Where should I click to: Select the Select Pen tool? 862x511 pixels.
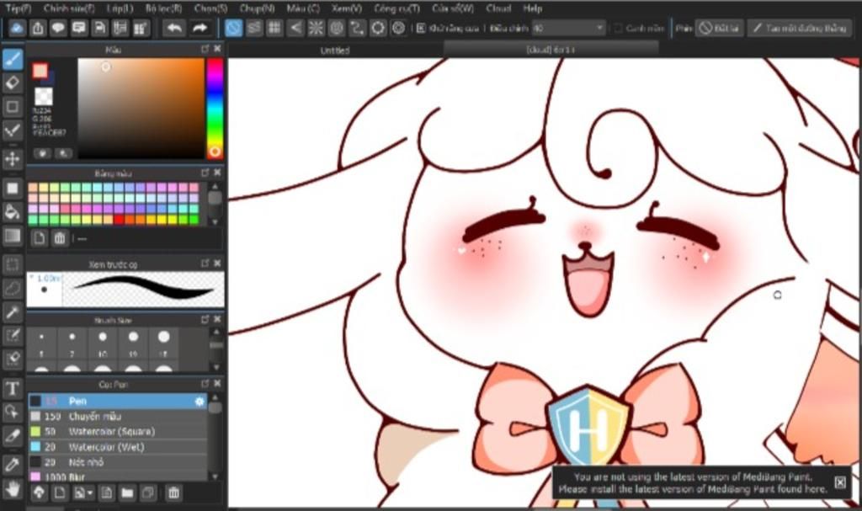click(x=12, y=335)
